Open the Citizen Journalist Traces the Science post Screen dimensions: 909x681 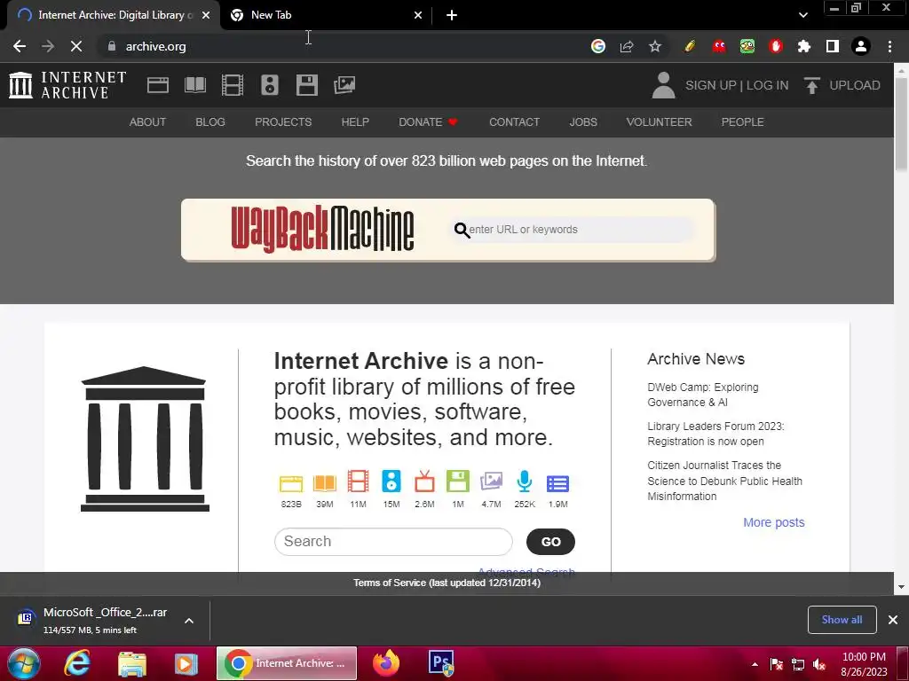(724, 481)
